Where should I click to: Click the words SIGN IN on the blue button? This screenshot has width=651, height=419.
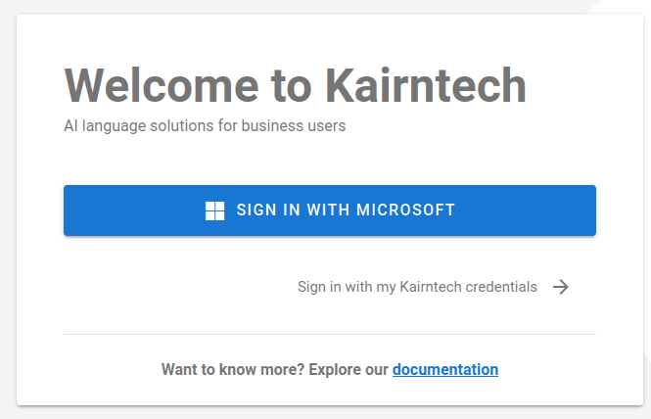coord(268,209)
